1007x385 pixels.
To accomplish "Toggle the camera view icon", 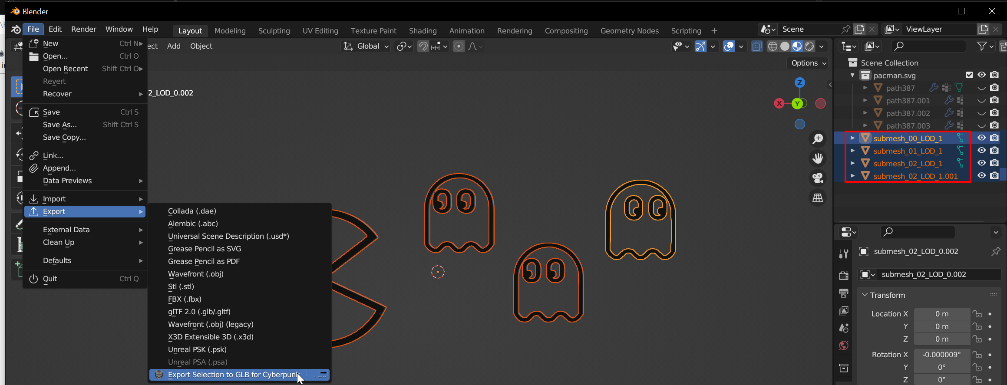I will coord(818,178).
